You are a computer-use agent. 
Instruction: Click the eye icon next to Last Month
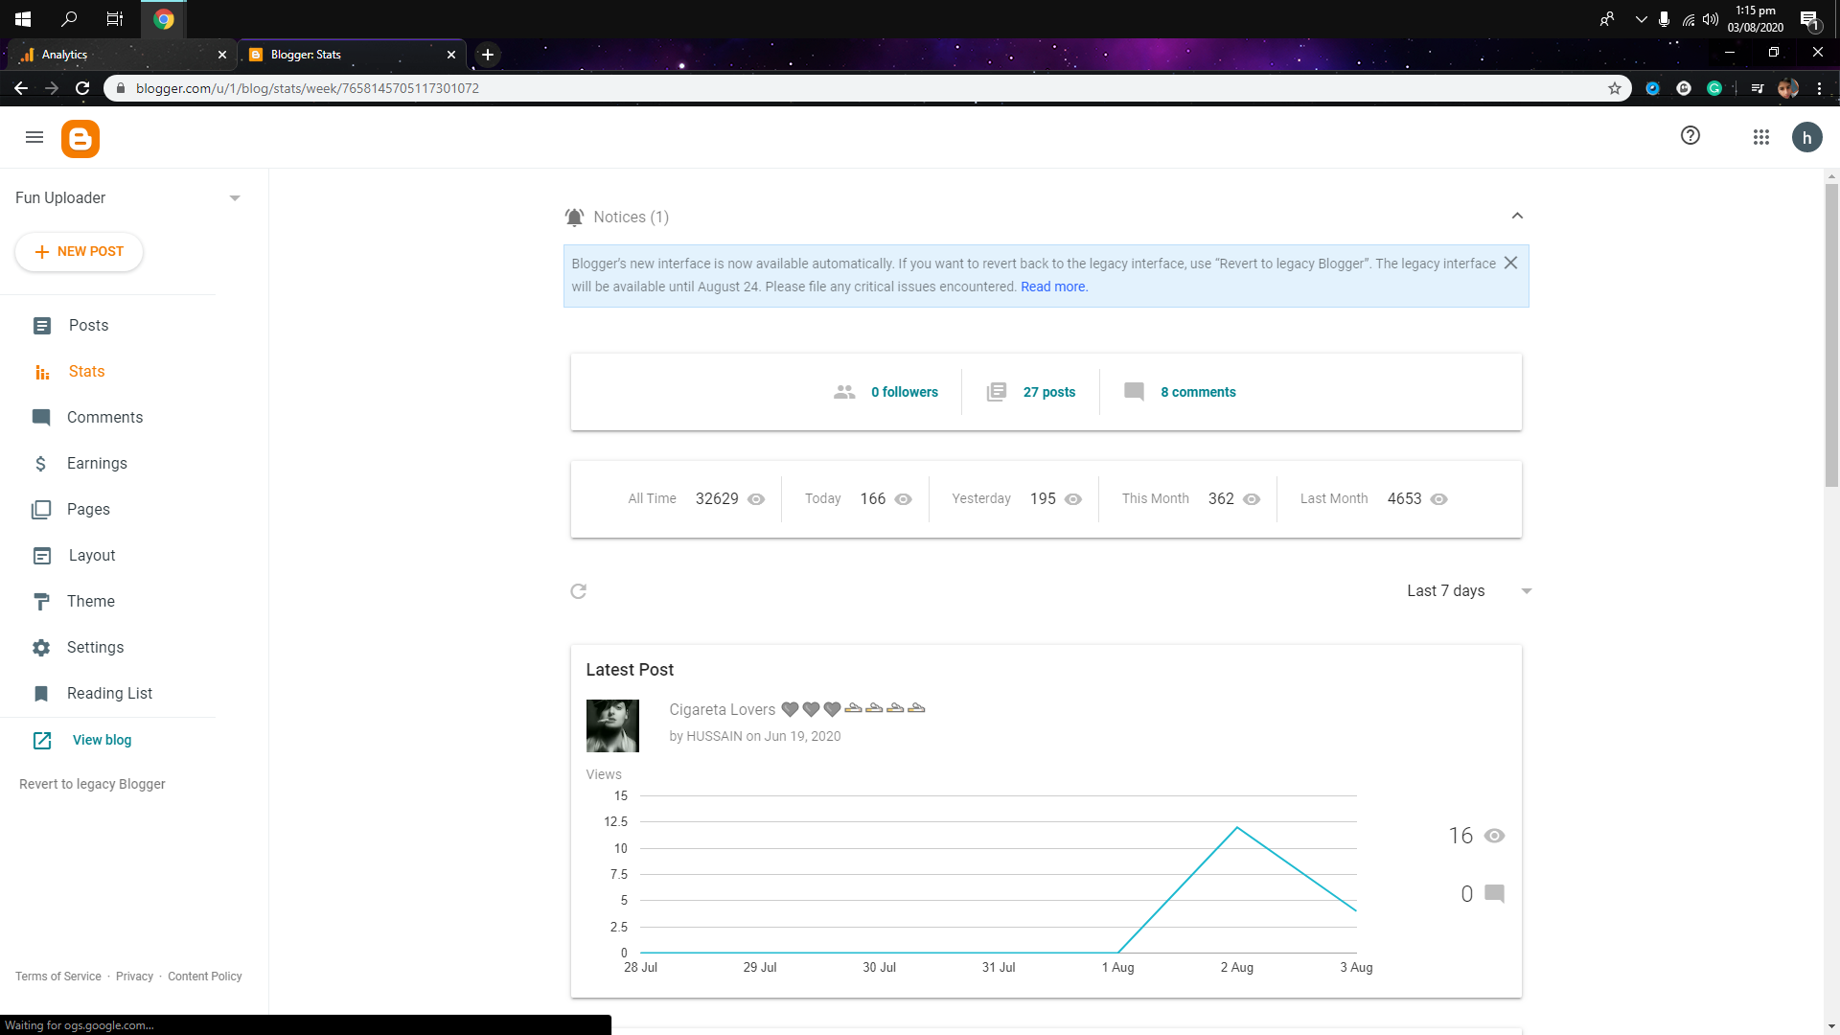pyautogui.click(x=1438, y=499)
